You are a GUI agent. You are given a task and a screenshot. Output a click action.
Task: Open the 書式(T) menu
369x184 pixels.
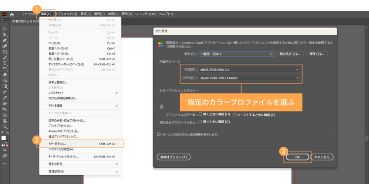coord(86,14)
